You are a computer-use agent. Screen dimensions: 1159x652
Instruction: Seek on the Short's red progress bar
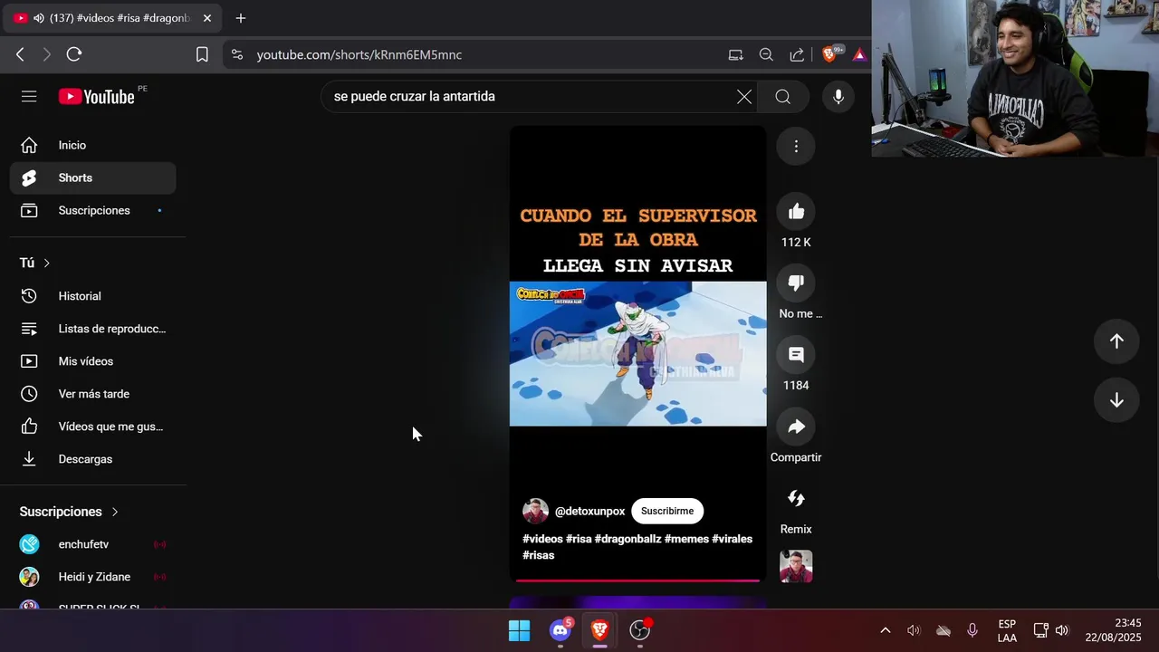[x=637, y=580]
